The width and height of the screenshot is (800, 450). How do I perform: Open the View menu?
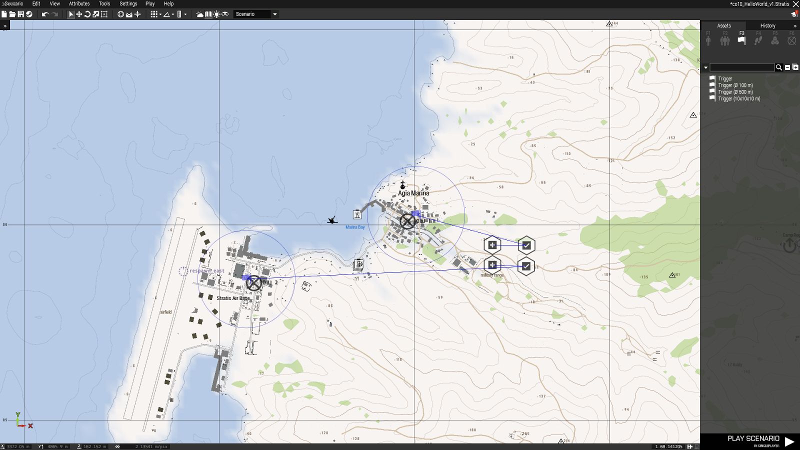click(55, 3)
